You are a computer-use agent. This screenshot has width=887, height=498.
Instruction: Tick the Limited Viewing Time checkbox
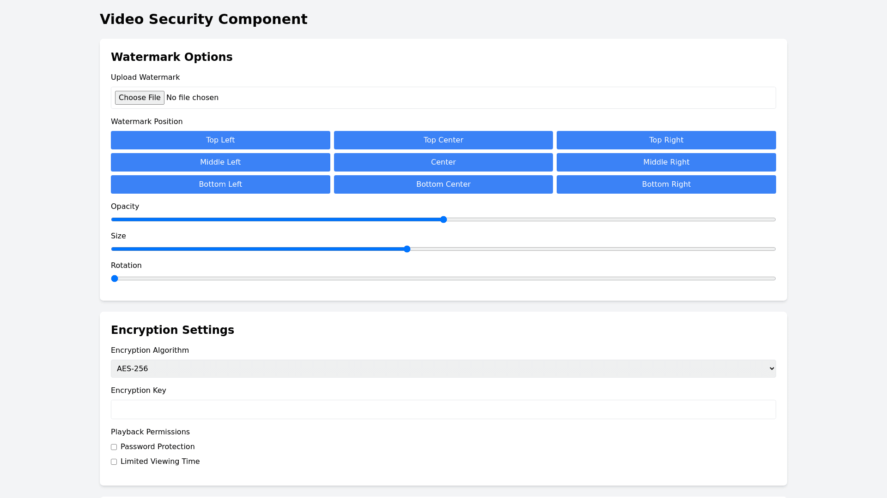pos(114,462)
